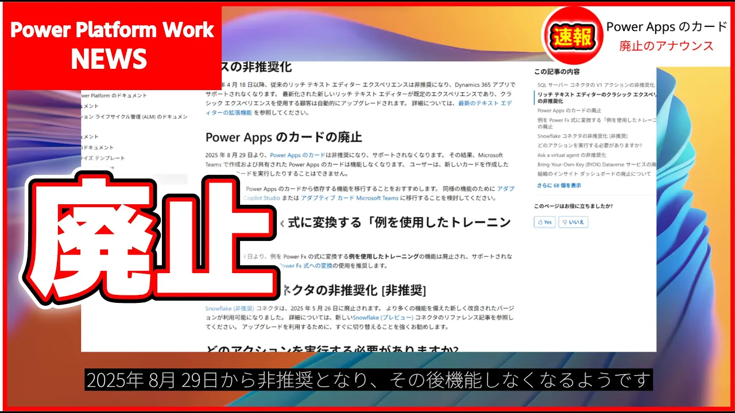This screenshot has height=413, width=735.
Task: Follow the 'Power Fx 式への変換' link
Action: (x=306, y=266)
